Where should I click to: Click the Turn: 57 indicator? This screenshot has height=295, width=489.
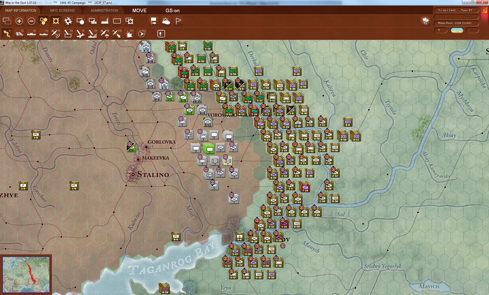coord(466,10)
